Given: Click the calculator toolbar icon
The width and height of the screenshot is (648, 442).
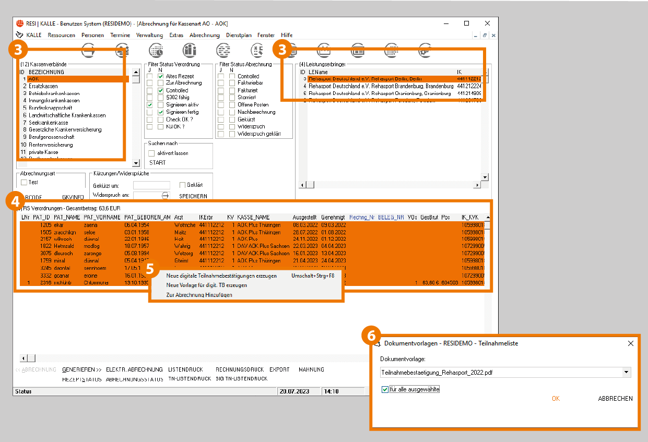Looking at the screenshot, I should pyautogui.click(x=256, y=50).
